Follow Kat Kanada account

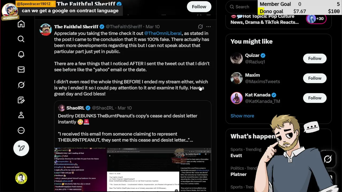pos(314,98)
